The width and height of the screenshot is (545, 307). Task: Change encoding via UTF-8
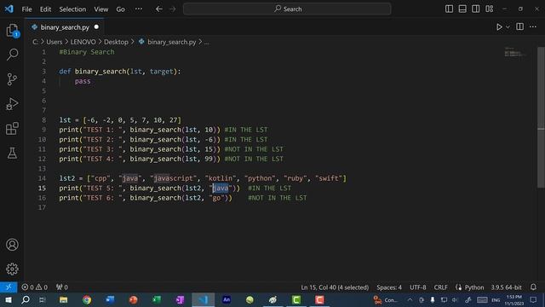click(418, 287)
